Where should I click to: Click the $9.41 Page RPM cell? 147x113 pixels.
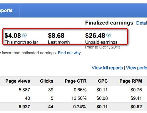pos(136,98)
